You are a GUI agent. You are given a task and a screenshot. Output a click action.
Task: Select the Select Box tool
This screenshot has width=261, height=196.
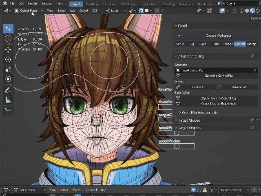pyautogui.click(x=8, y=29)
